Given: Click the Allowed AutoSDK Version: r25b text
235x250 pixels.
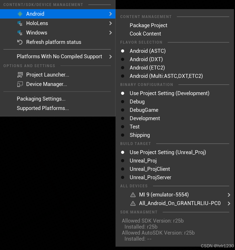Looking at the screenshot, I should 158,233.
